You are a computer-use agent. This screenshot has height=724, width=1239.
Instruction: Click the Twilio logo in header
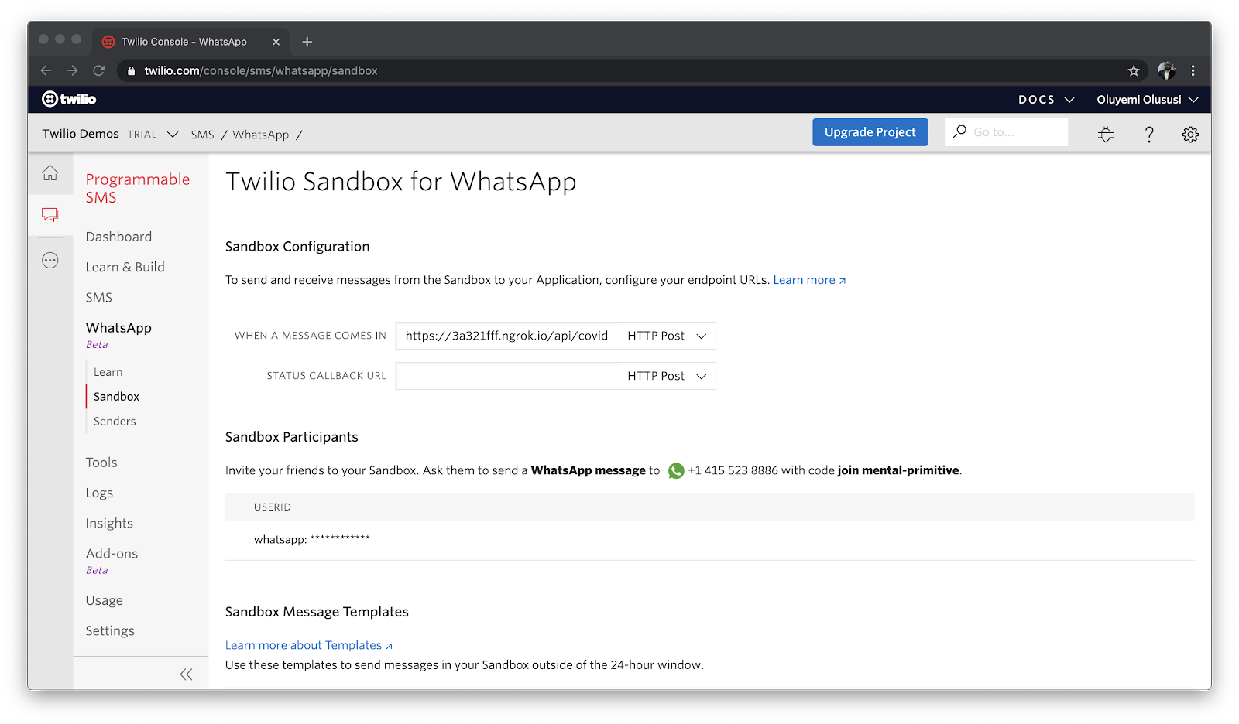(x=69, y=99)
